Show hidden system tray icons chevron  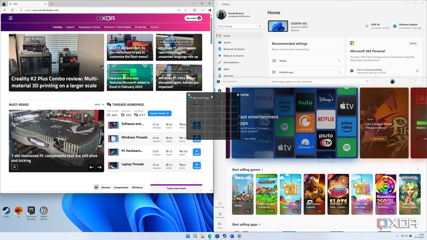pos(397,236)
